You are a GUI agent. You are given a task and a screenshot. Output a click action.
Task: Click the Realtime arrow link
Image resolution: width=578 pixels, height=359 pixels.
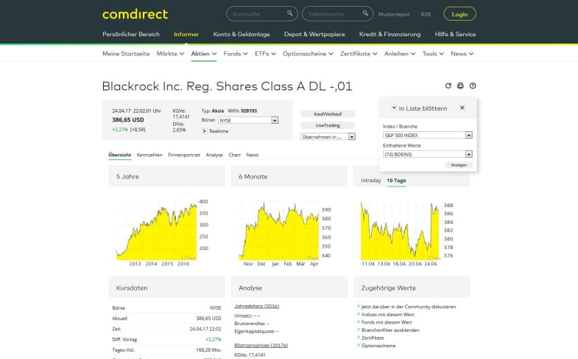(x=215, y=131)
